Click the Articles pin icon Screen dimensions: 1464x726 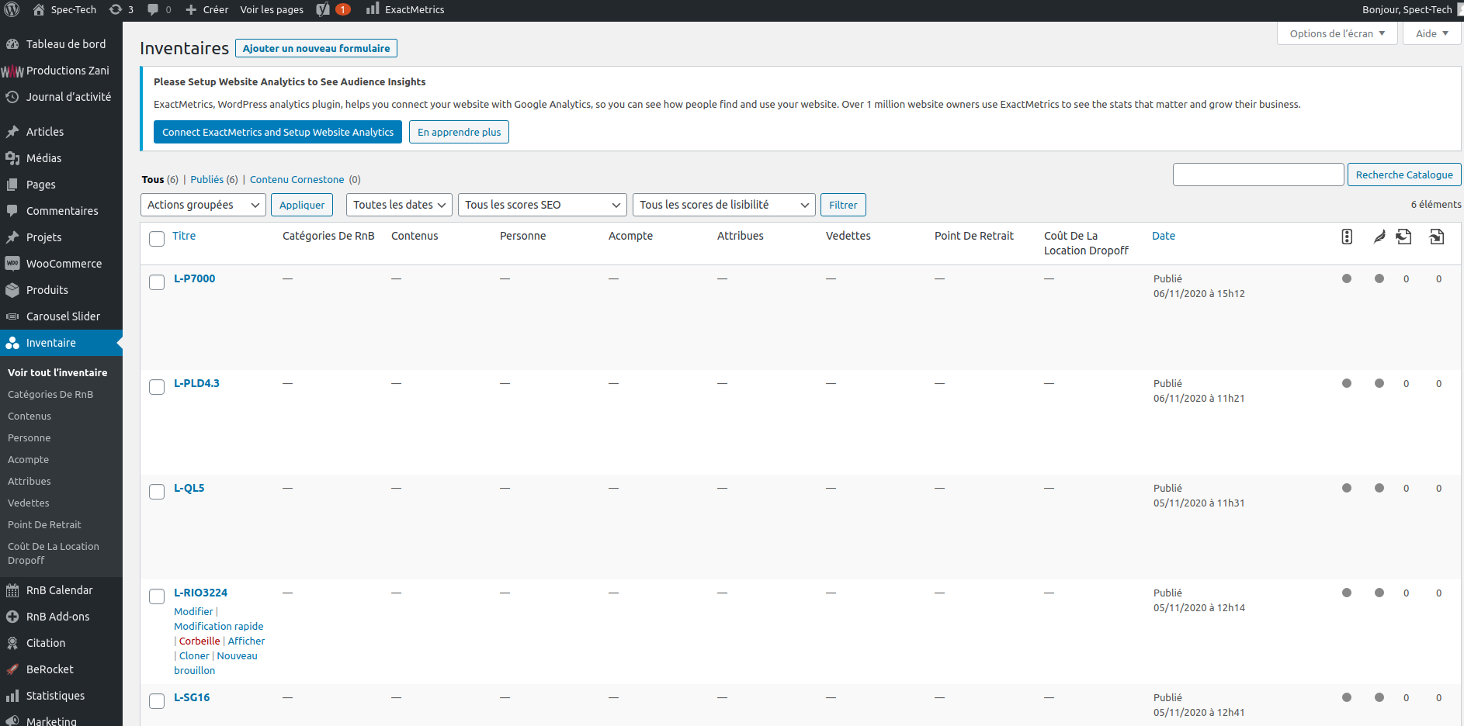(x=12, y=132)
